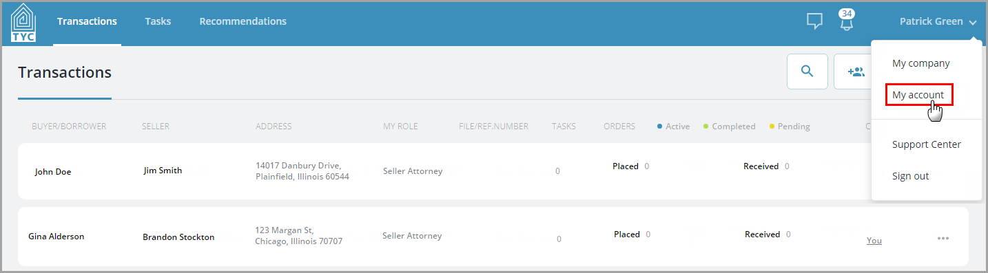Click the 123 Margan St address
The width and height of the screenshot is (988, 273).
[x=298, y=236]
